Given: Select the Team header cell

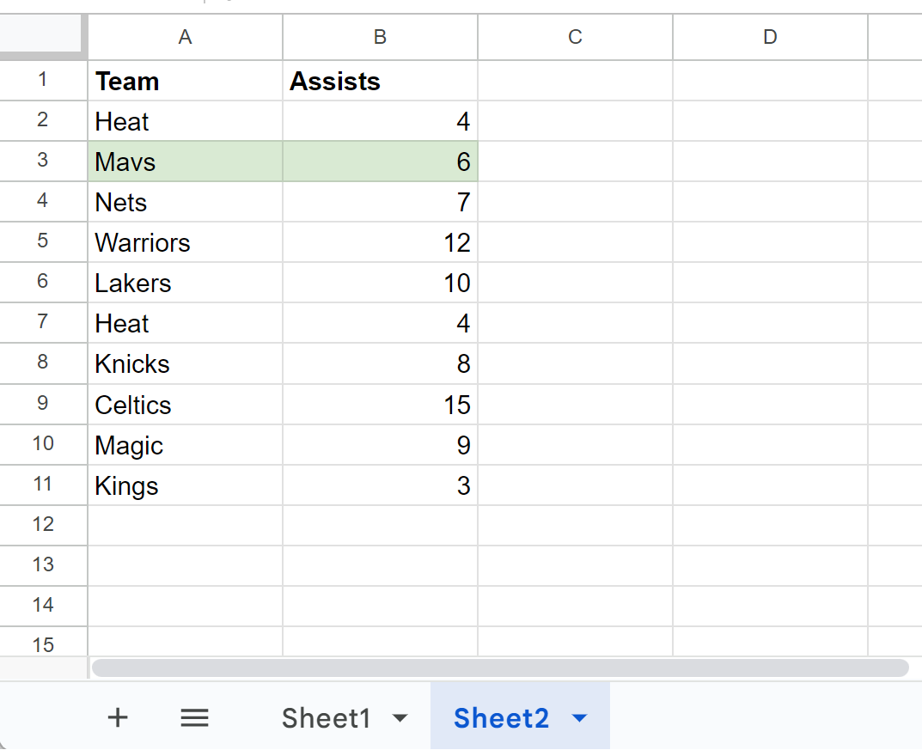Looking at the screenshot, I should tap(186, 81).
